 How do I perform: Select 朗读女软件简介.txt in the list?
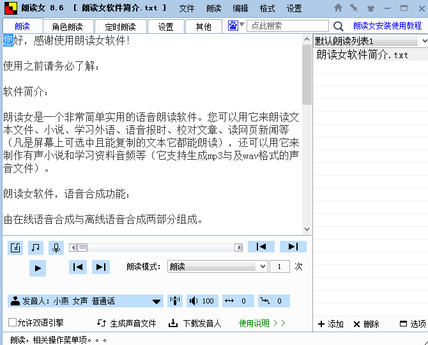[371, 54]
